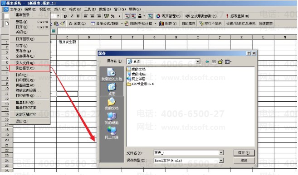Open the 工具 menu in the menu bar
Image resolution: width=298 pixels, height=175 pixels.
(90, 9)
